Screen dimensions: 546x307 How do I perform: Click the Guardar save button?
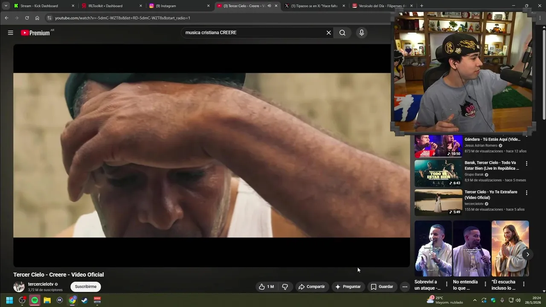pos(382,287)
